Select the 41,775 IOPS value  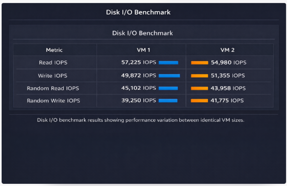227,100
